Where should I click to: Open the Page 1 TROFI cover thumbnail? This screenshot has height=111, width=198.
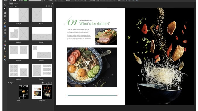point(23,92)
